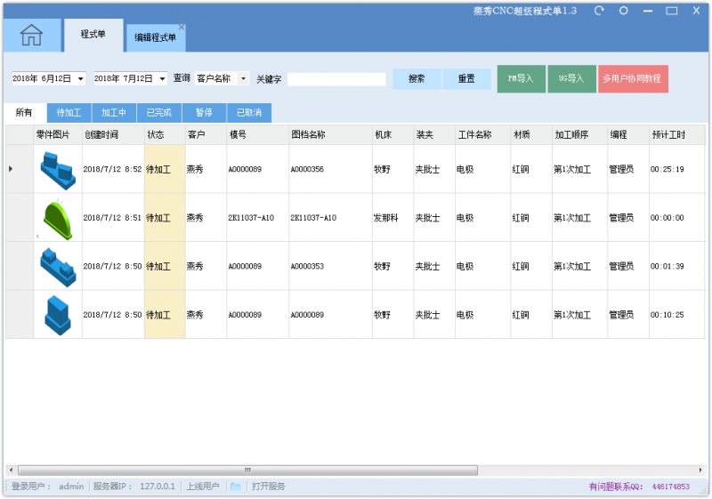Sort by 客户 column header

(206, 134)
